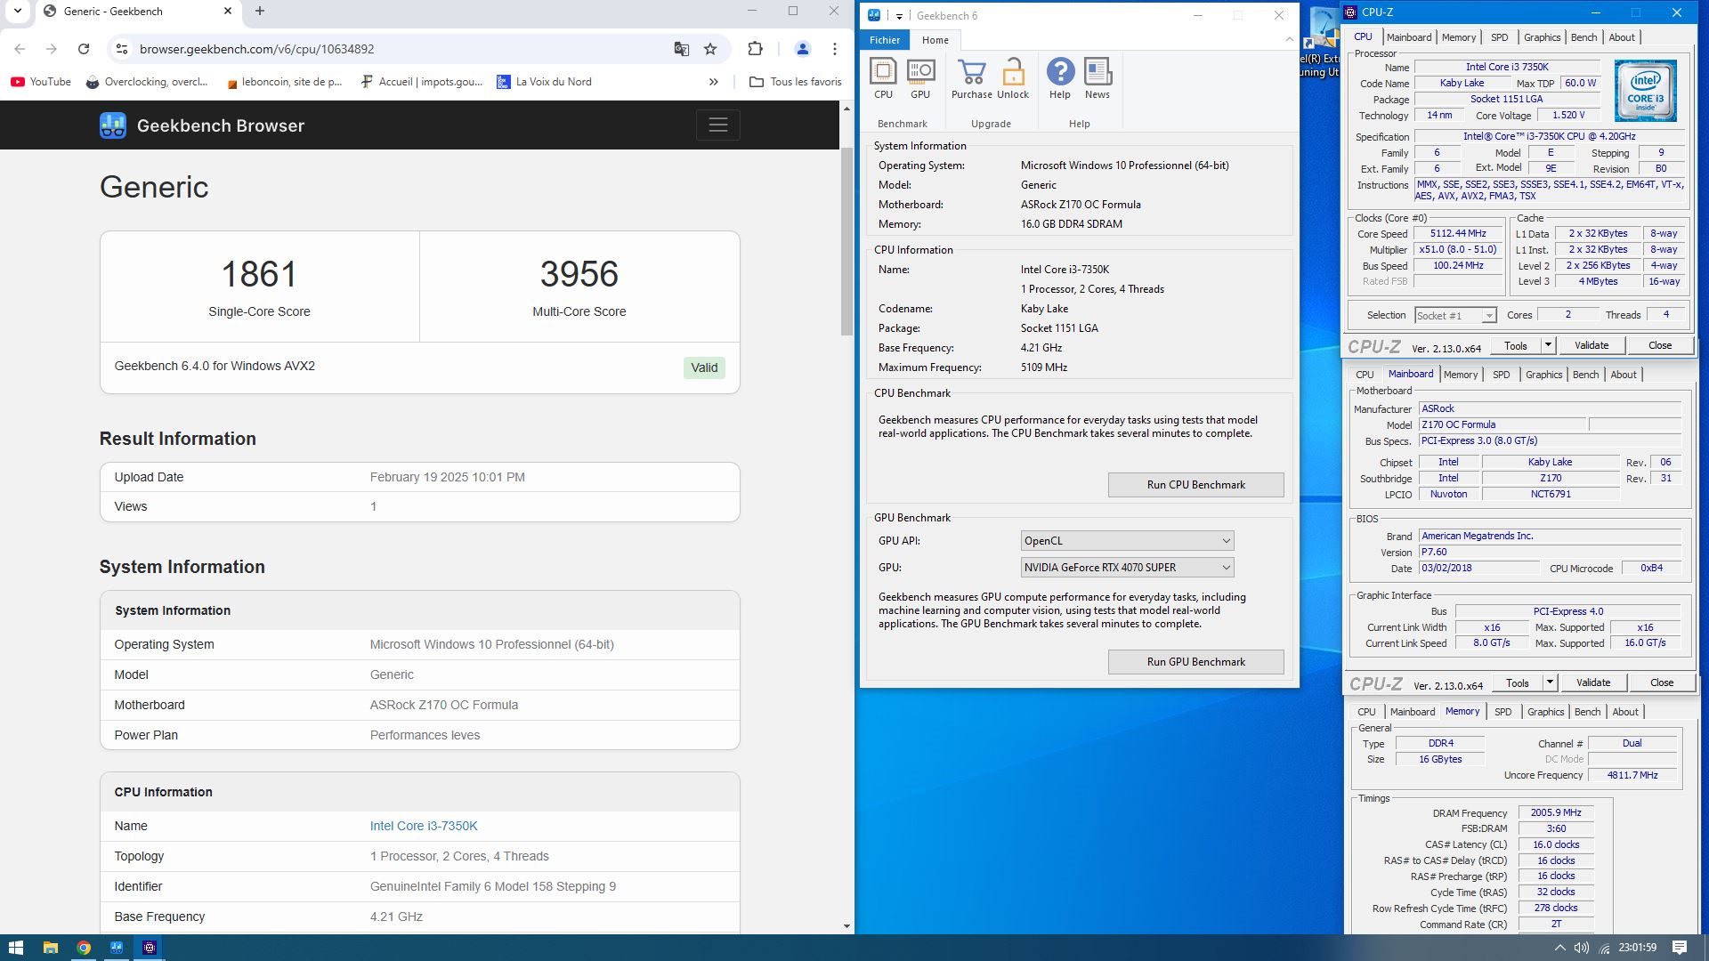Switch to Mainboard tab in top CPU-Z window
The width and height of the screenshot is (1709, 961).
[x=1409, y=37]
